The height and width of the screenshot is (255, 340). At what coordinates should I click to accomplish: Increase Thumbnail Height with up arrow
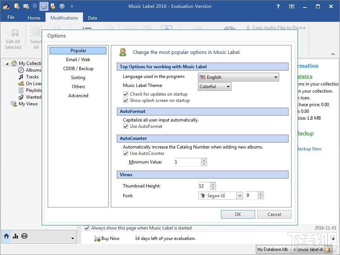pos(213,184)
